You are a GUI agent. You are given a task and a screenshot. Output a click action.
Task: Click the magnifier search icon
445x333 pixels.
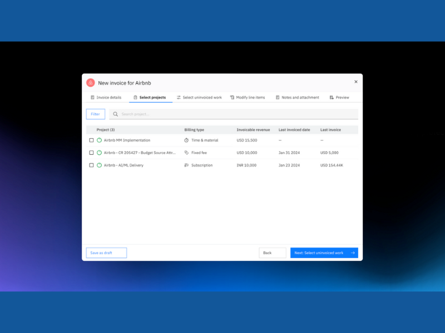click(x=116, y=114)
